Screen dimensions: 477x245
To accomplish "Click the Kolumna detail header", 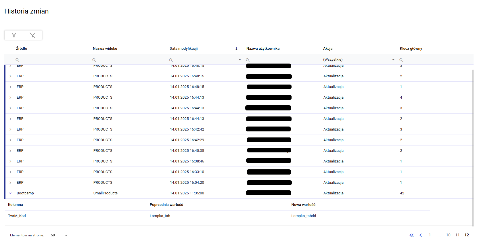I will point(16,205).
